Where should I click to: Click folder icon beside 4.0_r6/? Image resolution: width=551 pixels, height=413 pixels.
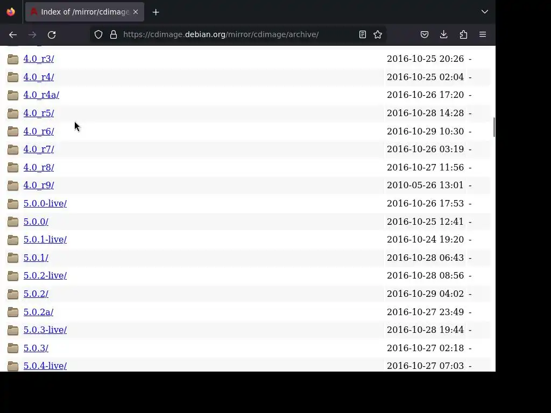[x=13, y=131]
